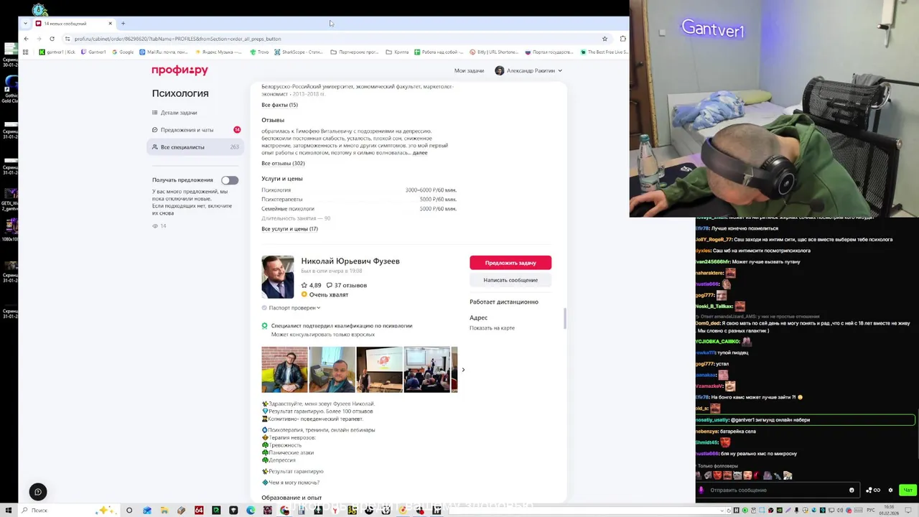Viewport: 919px width, 517px height.
Task: Click 37 отзывов reviews count
Action: pyautogui.click(x=347, y=285)
